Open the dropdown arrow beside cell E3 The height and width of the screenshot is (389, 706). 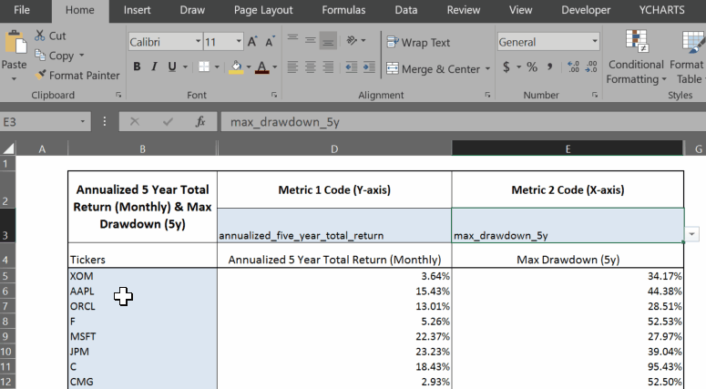[x=691, y=234]
